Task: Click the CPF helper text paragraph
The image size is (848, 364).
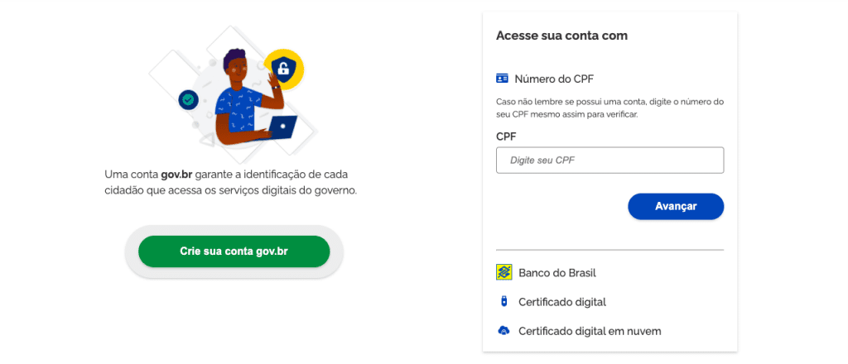Action: [x=609, y=108]
